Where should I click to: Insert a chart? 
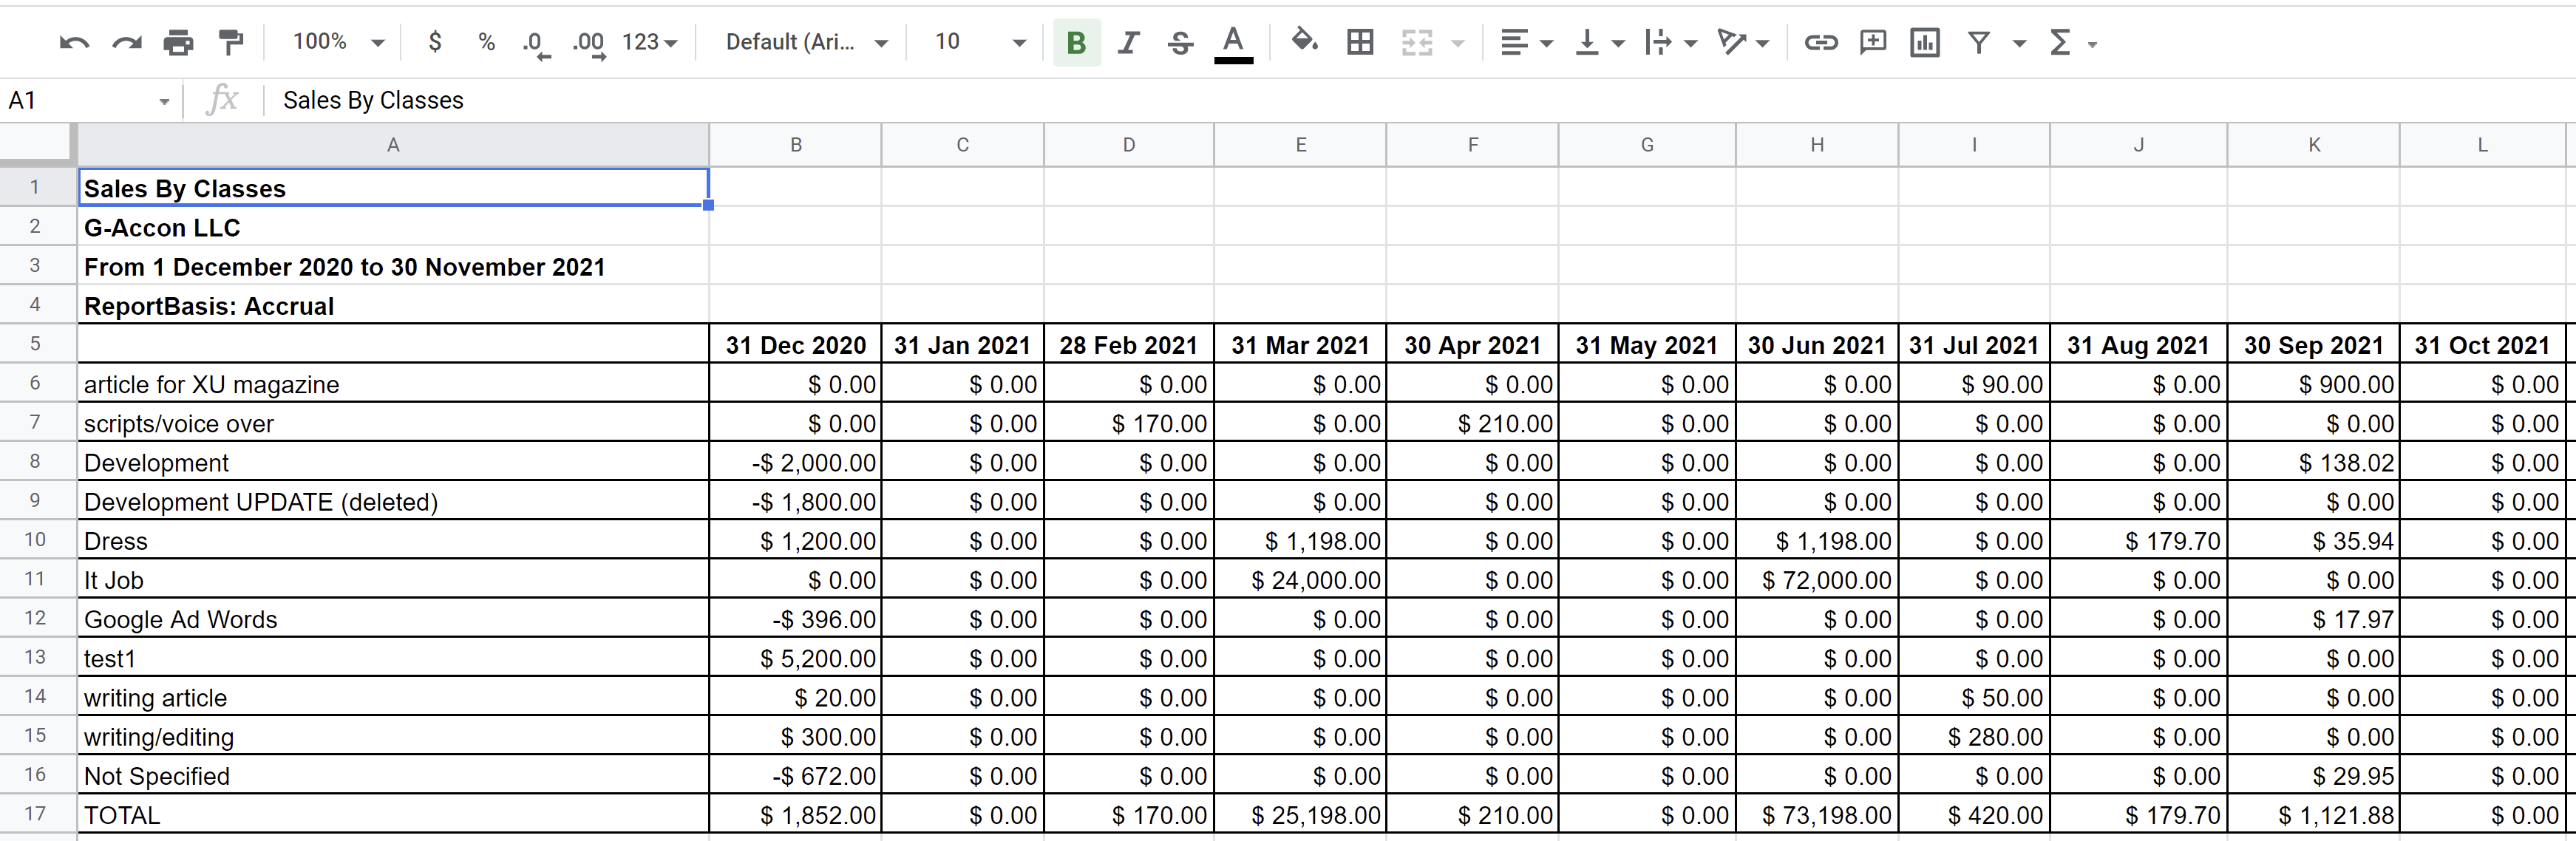point(1924,42)
